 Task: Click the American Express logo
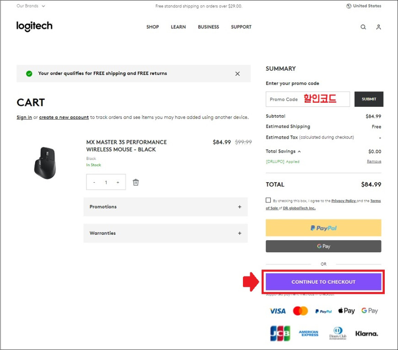pyautogui.click(x=308, y=333)
